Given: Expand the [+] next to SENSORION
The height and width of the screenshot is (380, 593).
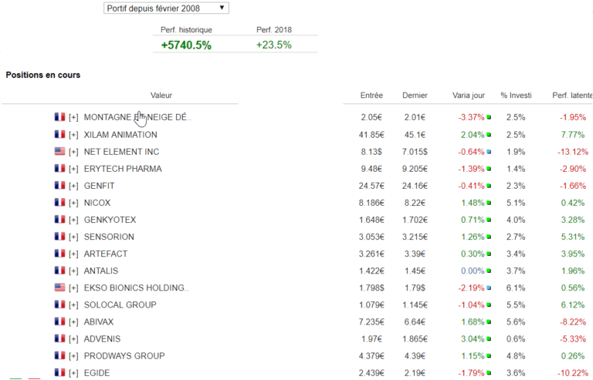Looking at the screenshot, I should (73, 237).
